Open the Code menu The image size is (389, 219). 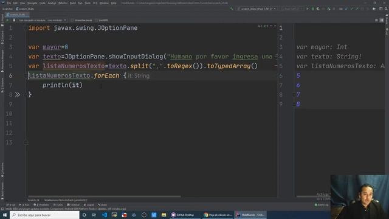click(43, 3)
